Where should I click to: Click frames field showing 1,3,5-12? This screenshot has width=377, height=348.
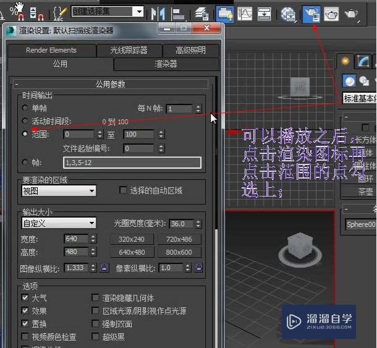tap(132, 163)
